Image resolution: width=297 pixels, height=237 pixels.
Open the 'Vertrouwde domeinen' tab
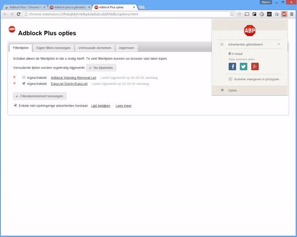95,48
